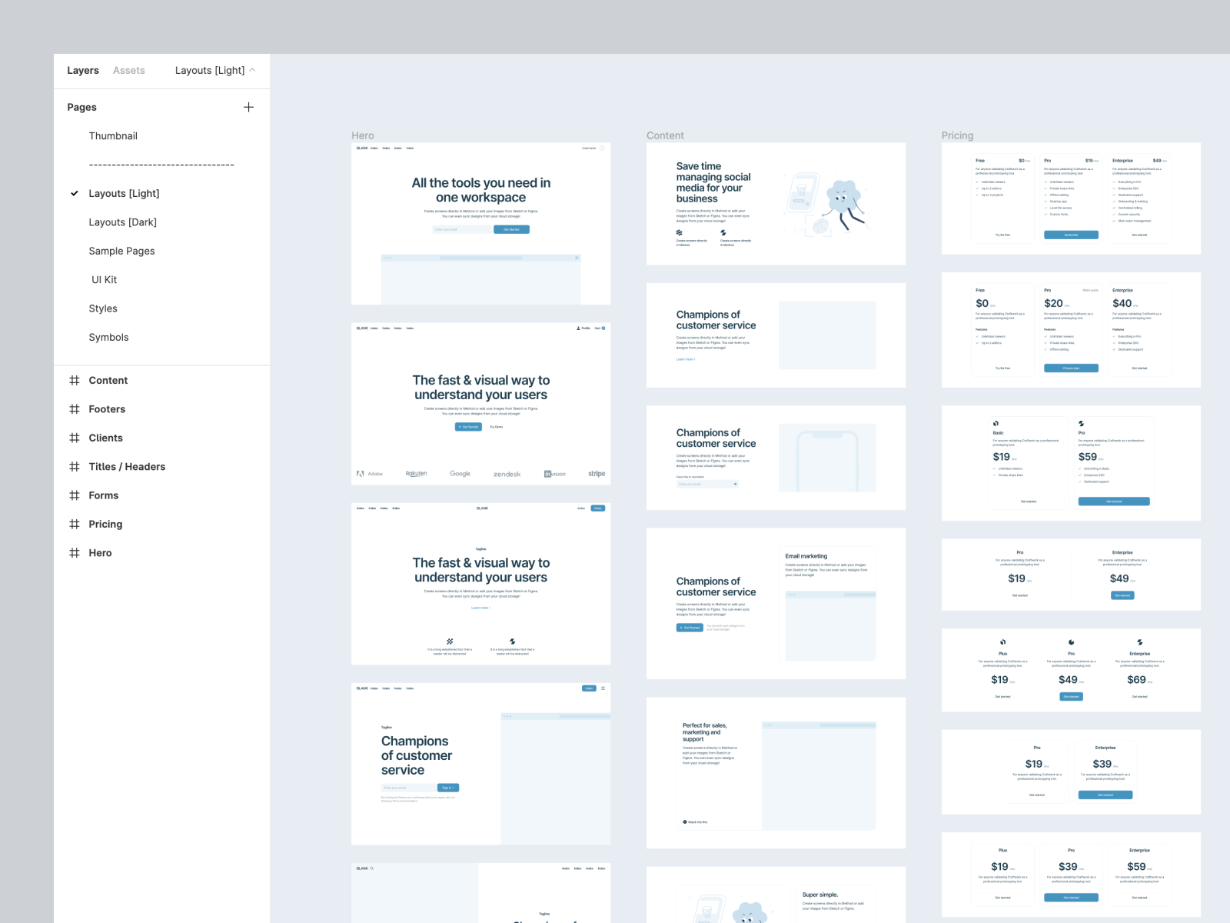1230x923 pixels.
Task: Click the frame icon next to Forms
Action: click(75, 495)
